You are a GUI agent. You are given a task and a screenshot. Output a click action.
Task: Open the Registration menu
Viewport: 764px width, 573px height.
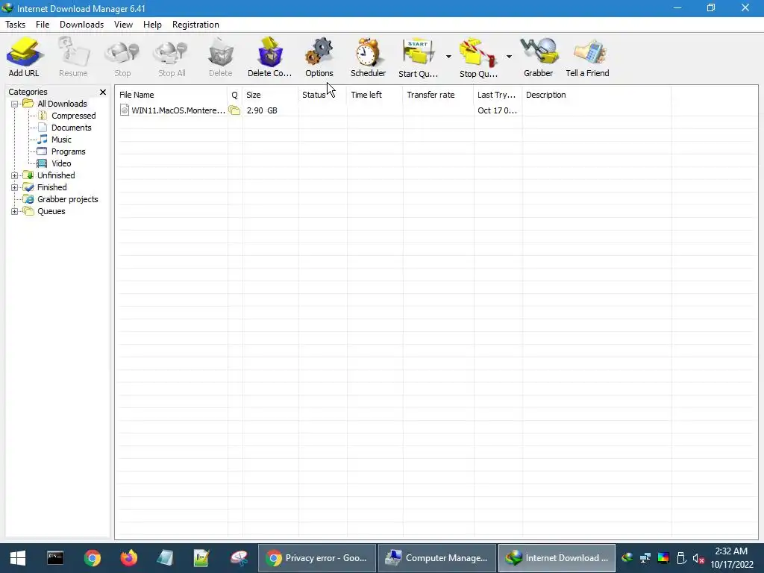pos(195,25)
